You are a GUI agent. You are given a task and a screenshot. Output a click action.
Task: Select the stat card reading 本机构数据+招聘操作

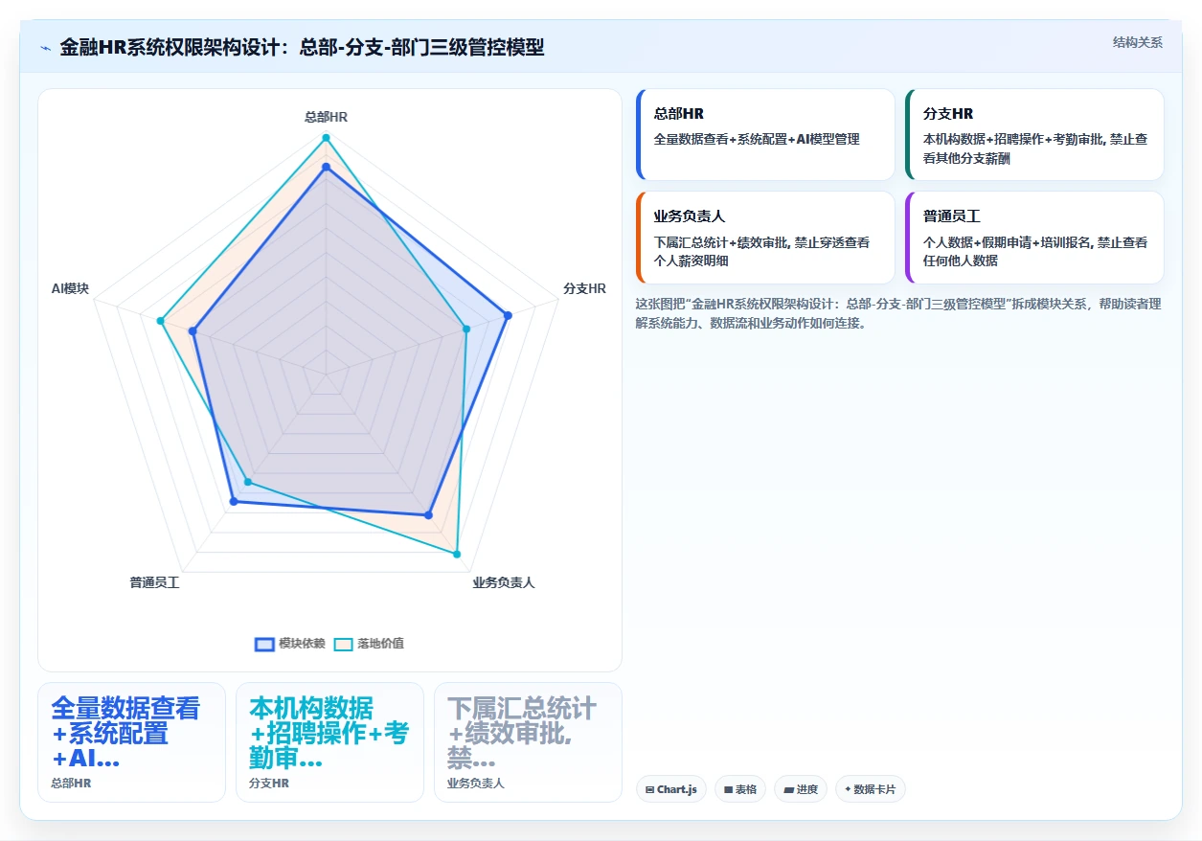click(329, 742)
